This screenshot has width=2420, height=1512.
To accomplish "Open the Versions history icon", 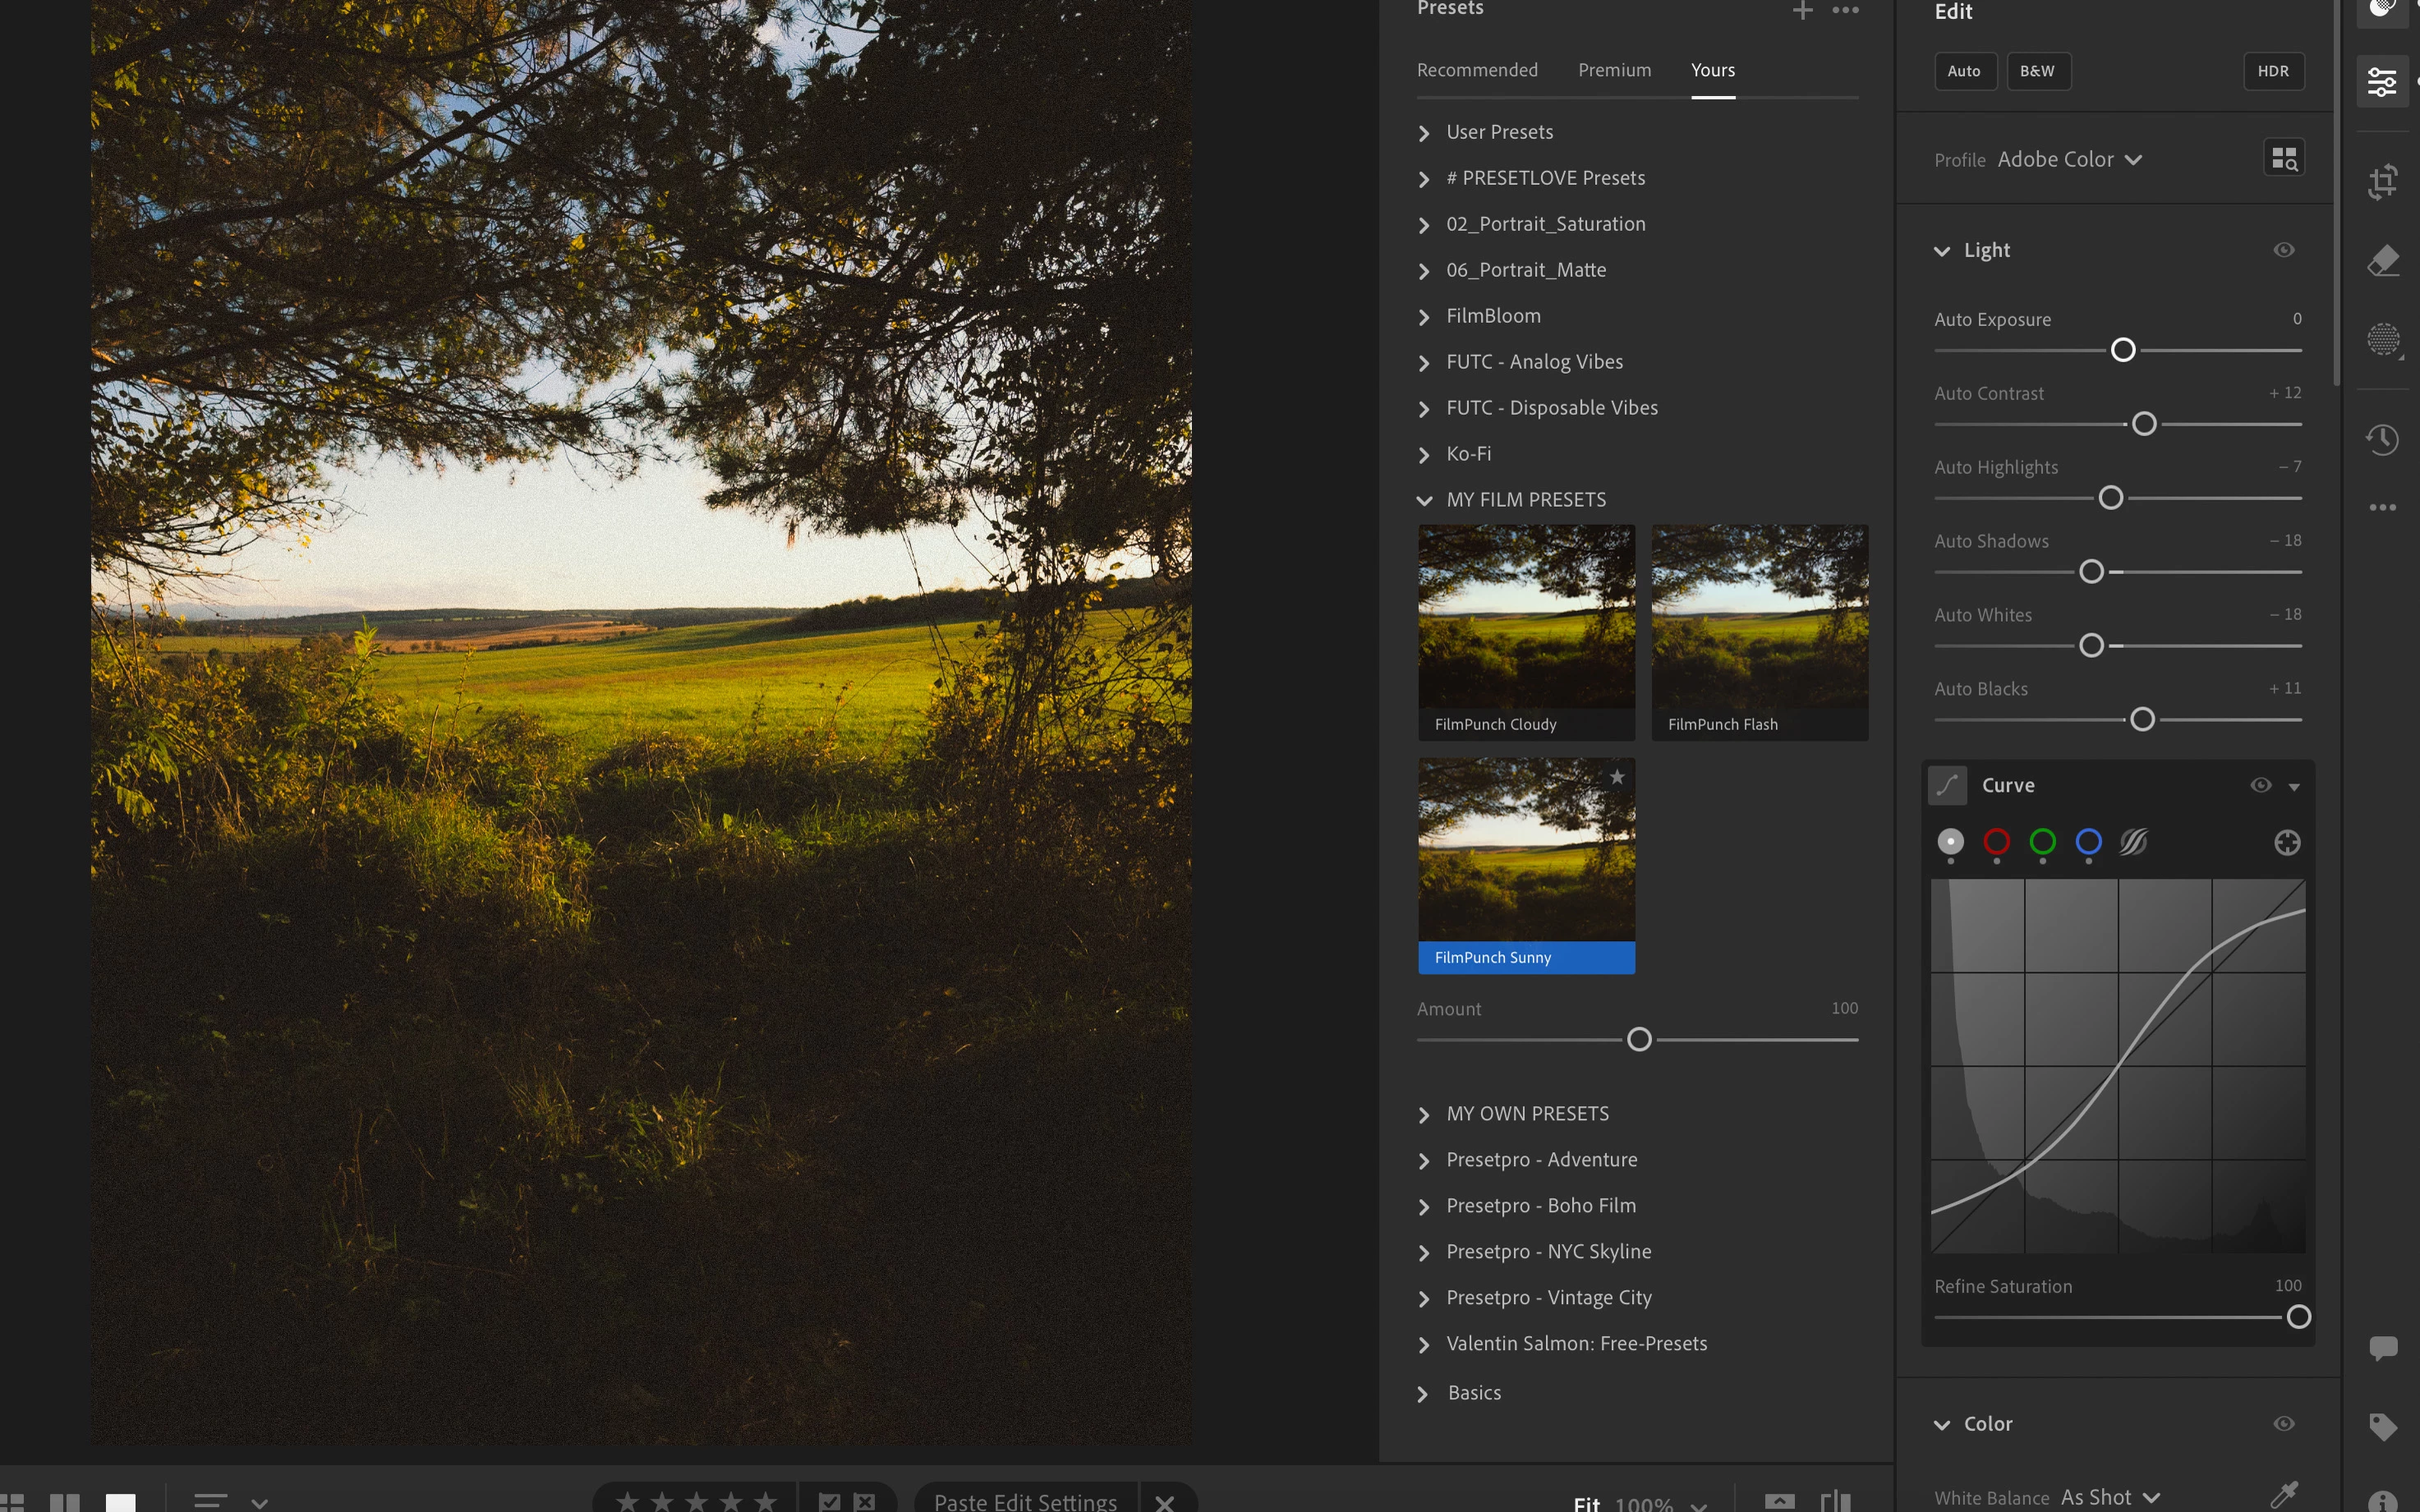I will pos(2382,438).
